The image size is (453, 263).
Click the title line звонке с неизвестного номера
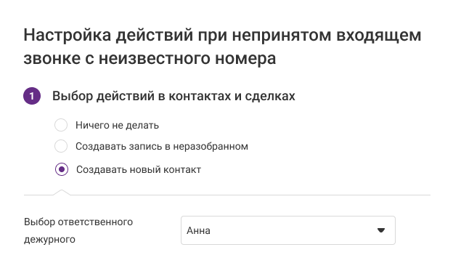click(150, 58)
